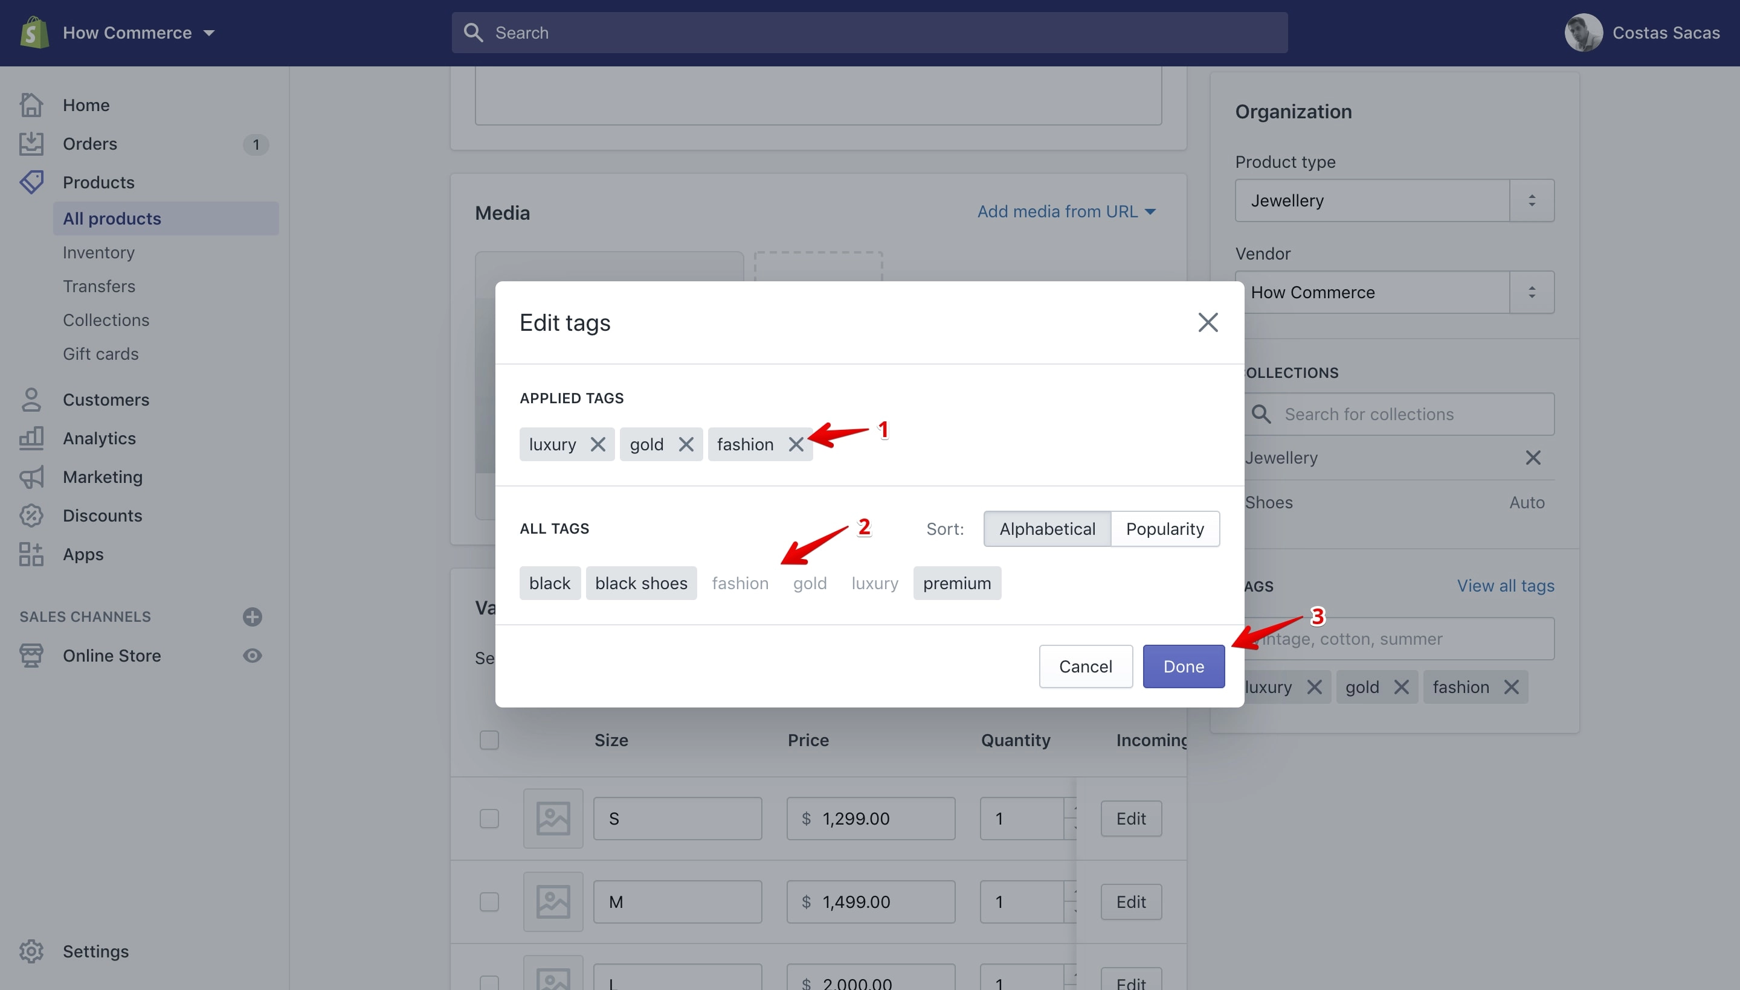Remove the gold applied tag in dialog
This screenshot has height=990, width=1740.
[685, 444]
